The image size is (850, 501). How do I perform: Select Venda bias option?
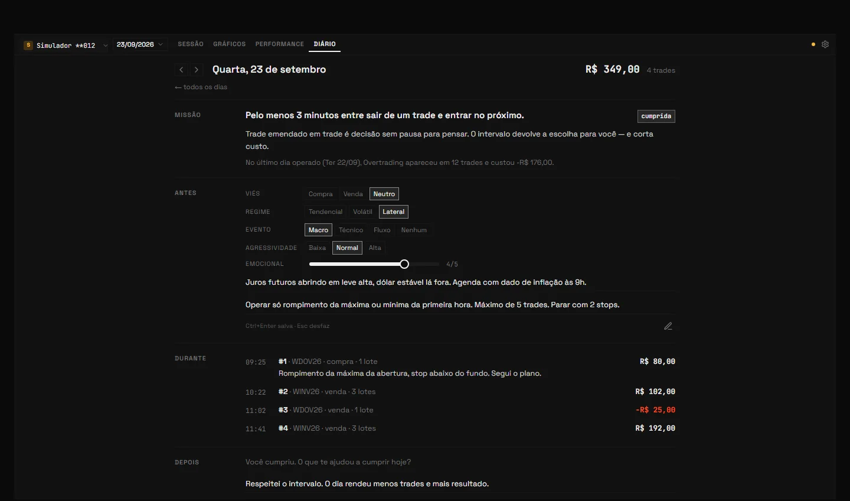click(x=353, y=194)
